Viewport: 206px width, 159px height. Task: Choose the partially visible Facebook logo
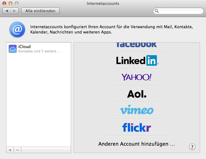tap(137, 45)
